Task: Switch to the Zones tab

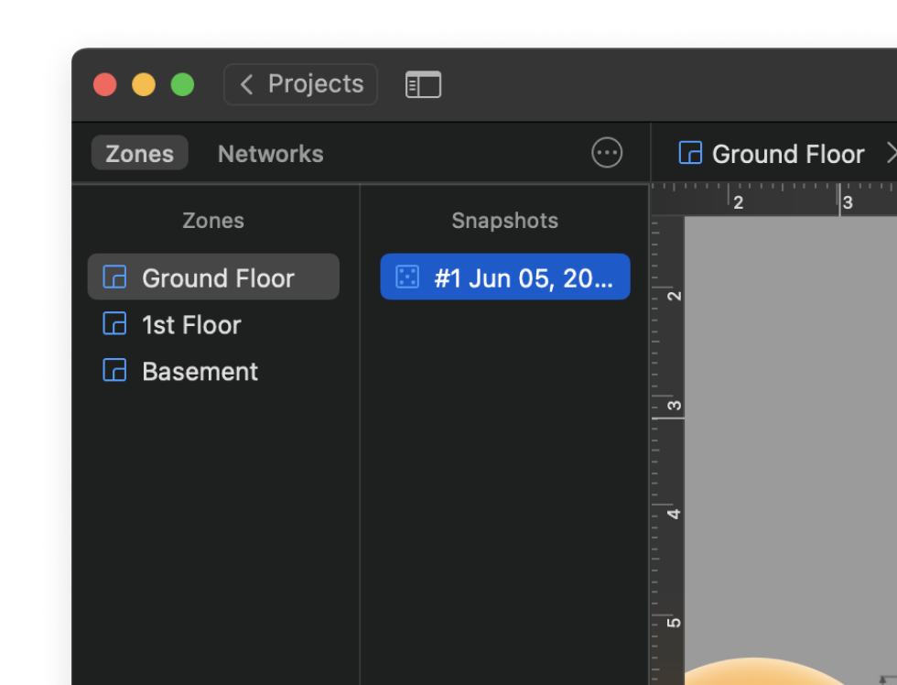Action: point(139,154)
